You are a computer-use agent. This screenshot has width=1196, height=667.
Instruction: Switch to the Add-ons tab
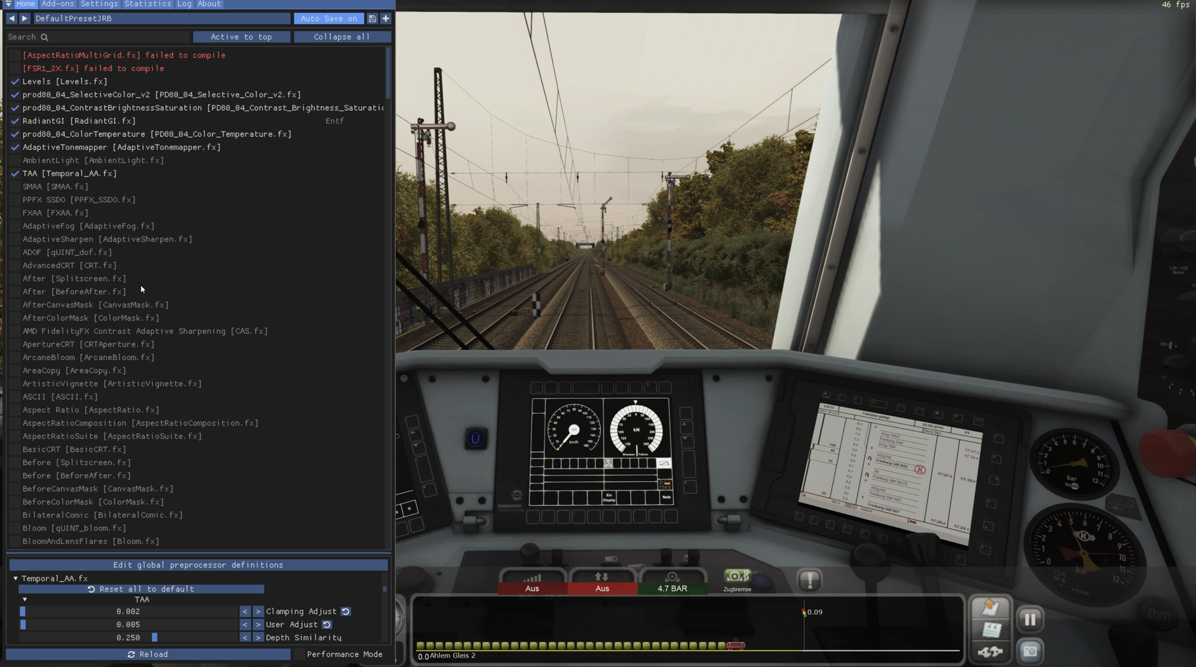58,4
